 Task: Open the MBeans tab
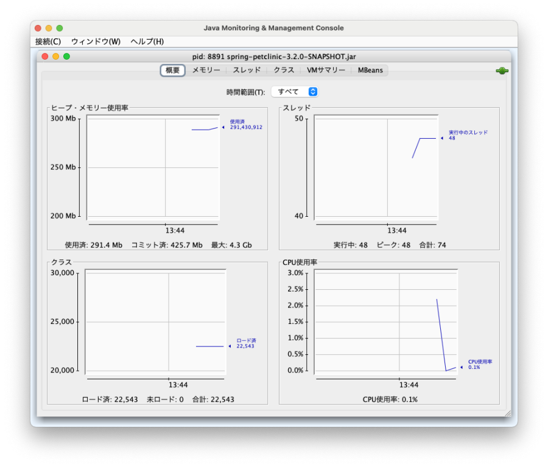click(x=370, y=70)
